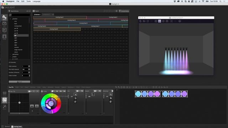Open the Tools menu
This screenshot has width=228, height=128.
click(x=28, y=1)
